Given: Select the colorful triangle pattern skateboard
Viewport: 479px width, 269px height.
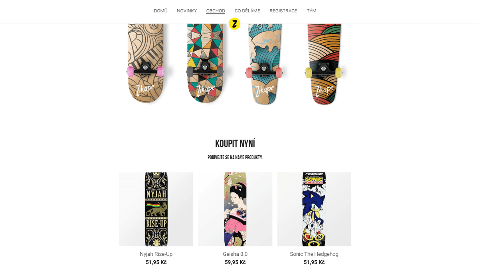Looking at the screenshot, I should click(x=205, y=64).
